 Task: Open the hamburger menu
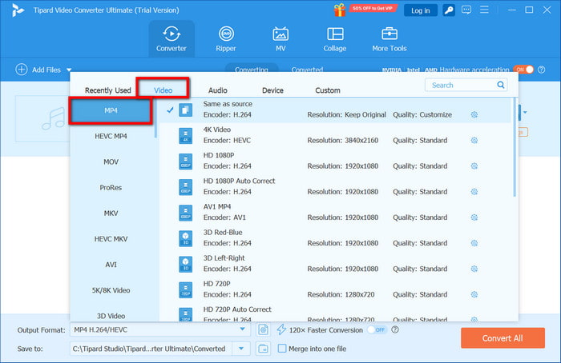click(x=484, y=10)
